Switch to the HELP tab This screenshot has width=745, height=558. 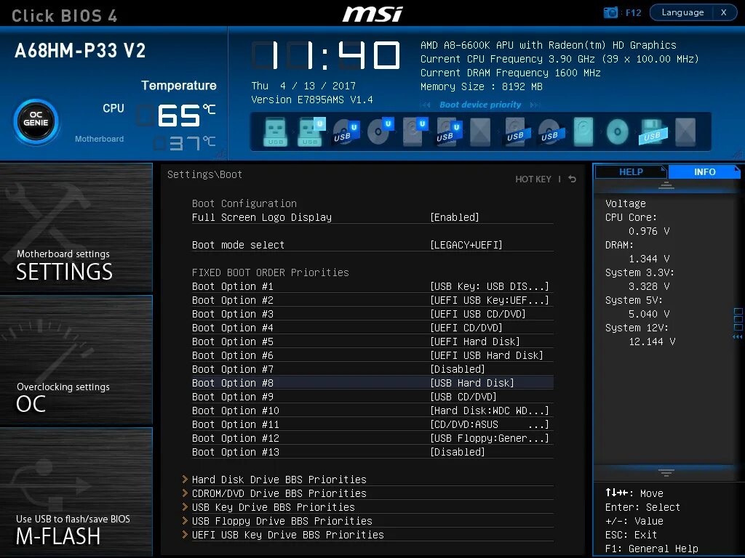[x=631, y=171]
